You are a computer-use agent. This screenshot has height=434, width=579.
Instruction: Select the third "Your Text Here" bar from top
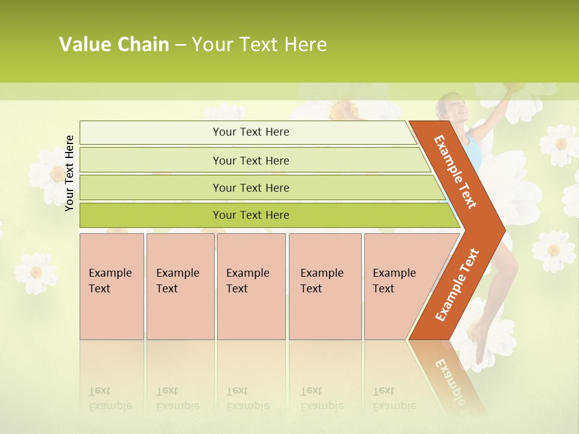250,187
